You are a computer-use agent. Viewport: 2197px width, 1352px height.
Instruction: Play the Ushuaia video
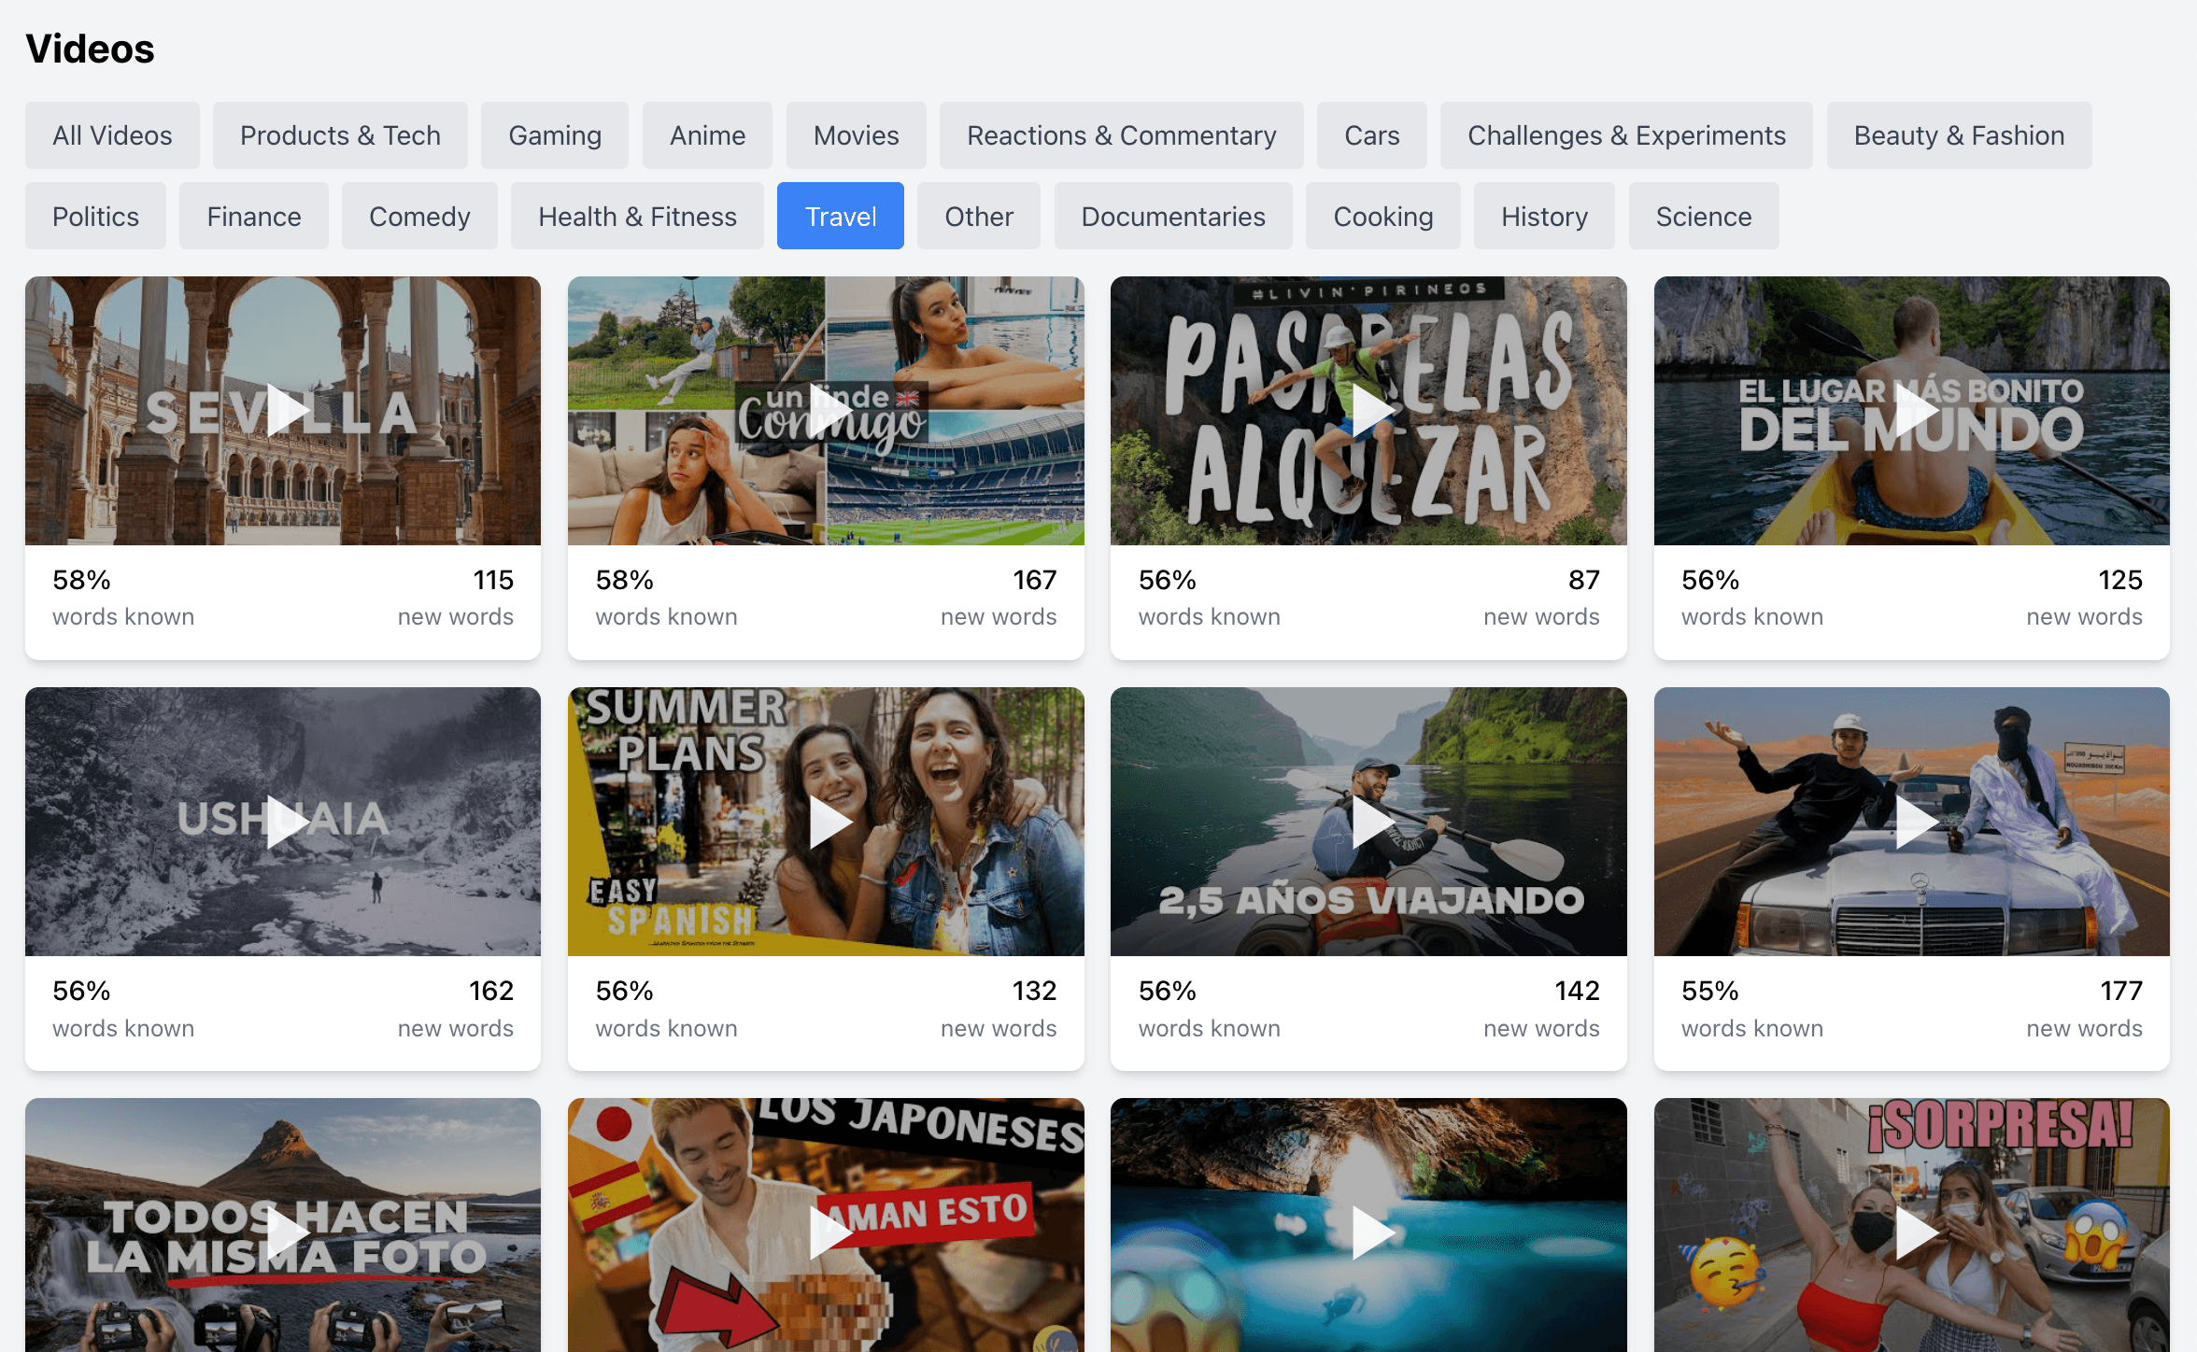coord(285,822)
